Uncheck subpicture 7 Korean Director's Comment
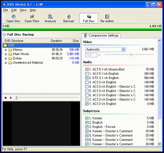 pos(87,144)
